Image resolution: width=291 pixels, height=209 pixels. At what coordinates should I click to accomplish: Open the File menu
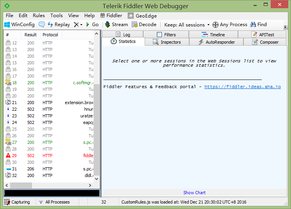pyautogui.click(x=9, y=16)
